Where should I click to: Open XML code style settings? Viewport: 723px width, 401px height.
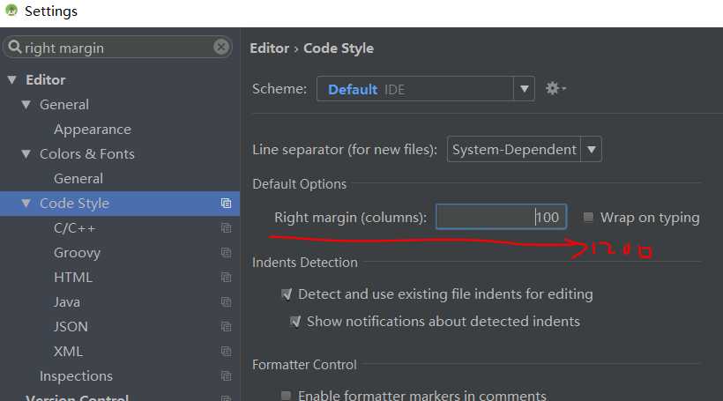[68, 352]
